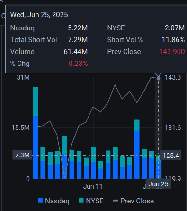Click the 0 left axis label
This screenshot has width=187, height=211.
tap(28, 179)
